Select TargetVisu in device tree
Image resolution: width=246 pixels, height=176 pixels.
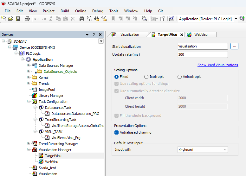[53, 156]
